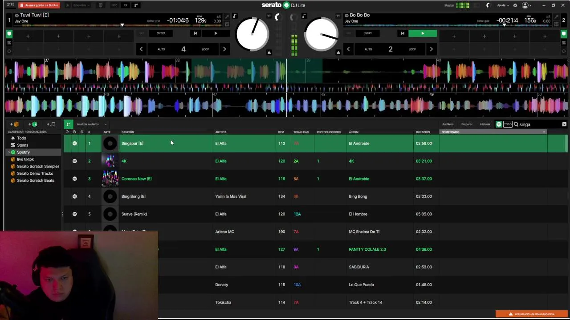Image resolution: width=570 pixels, height=320 pixels.
Task: Open the sampler panel icon next to FX
Action: (x=136, y=5)
